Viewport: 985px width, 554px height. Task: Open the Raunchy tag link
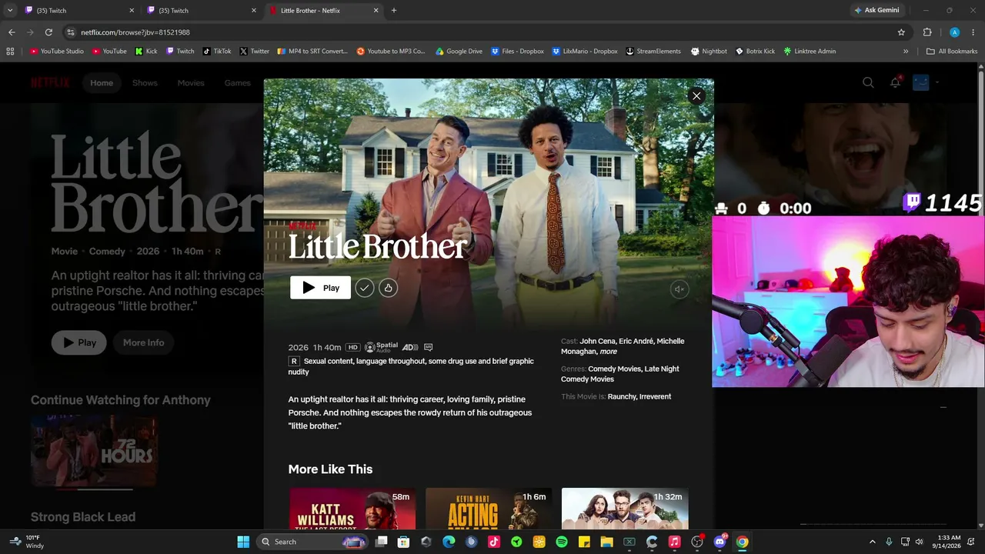622,396
